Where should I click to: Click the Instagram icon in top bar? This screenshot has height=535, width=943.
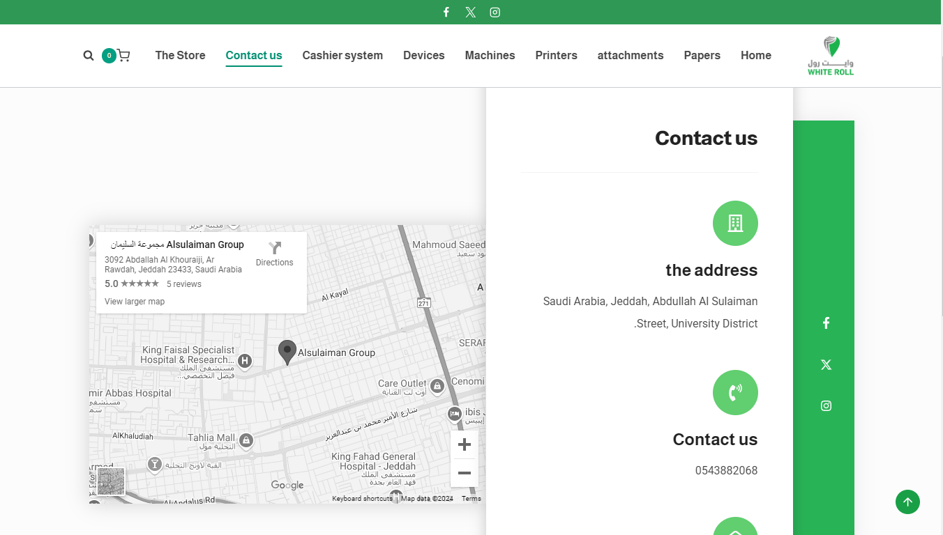click(x=495, y=13)
